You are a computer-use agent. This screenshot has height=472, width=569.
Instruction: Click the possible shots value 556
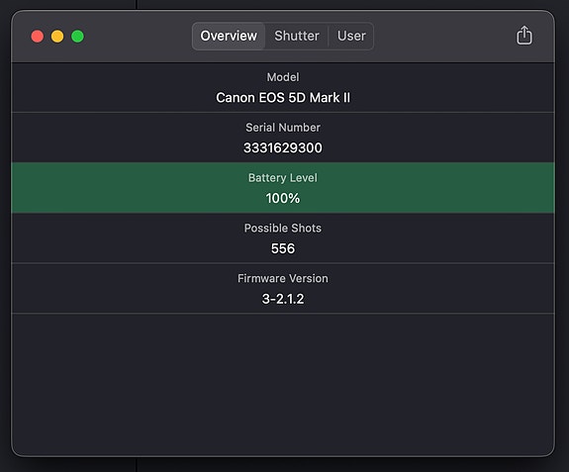click(283, 248)
